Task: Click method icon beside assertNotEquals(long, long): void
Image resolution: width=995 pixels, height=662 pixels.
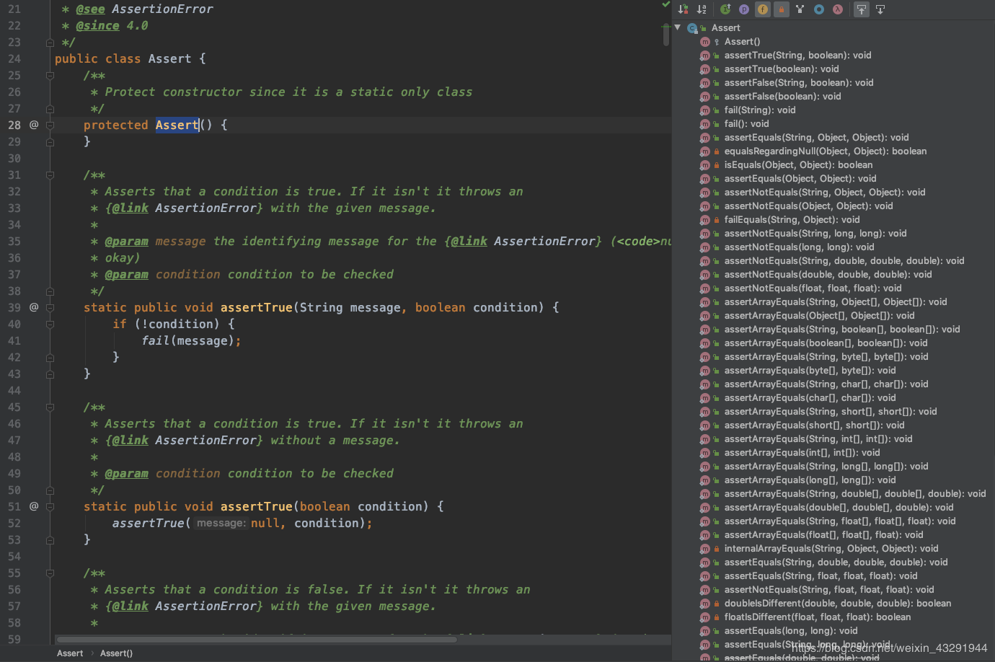Action: pyautogui.click(x=705, y=247)
